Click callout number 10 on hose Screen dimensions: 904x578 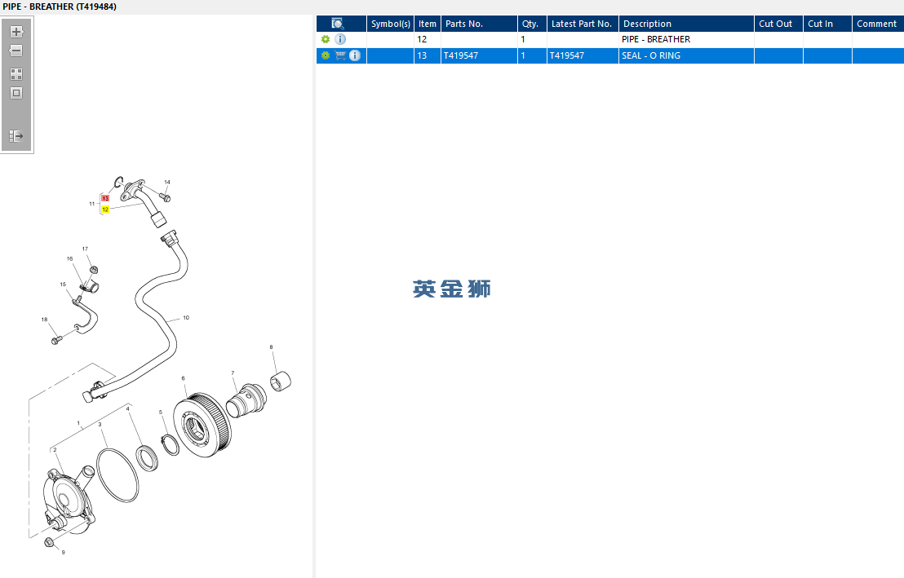point(186,317)
